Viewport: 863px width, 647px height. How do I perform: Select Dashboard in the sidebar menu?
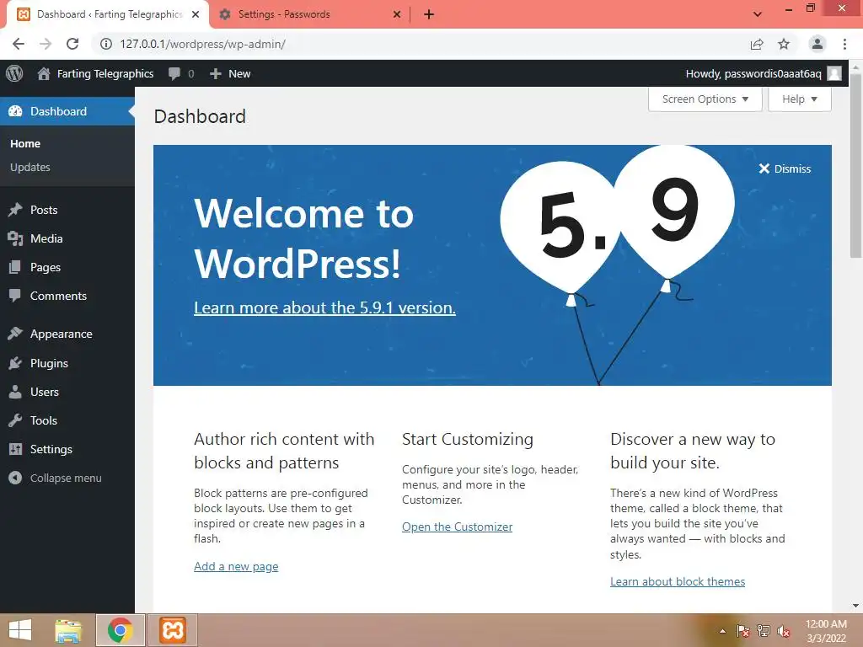pyautogui.click(x=67, y=111)
